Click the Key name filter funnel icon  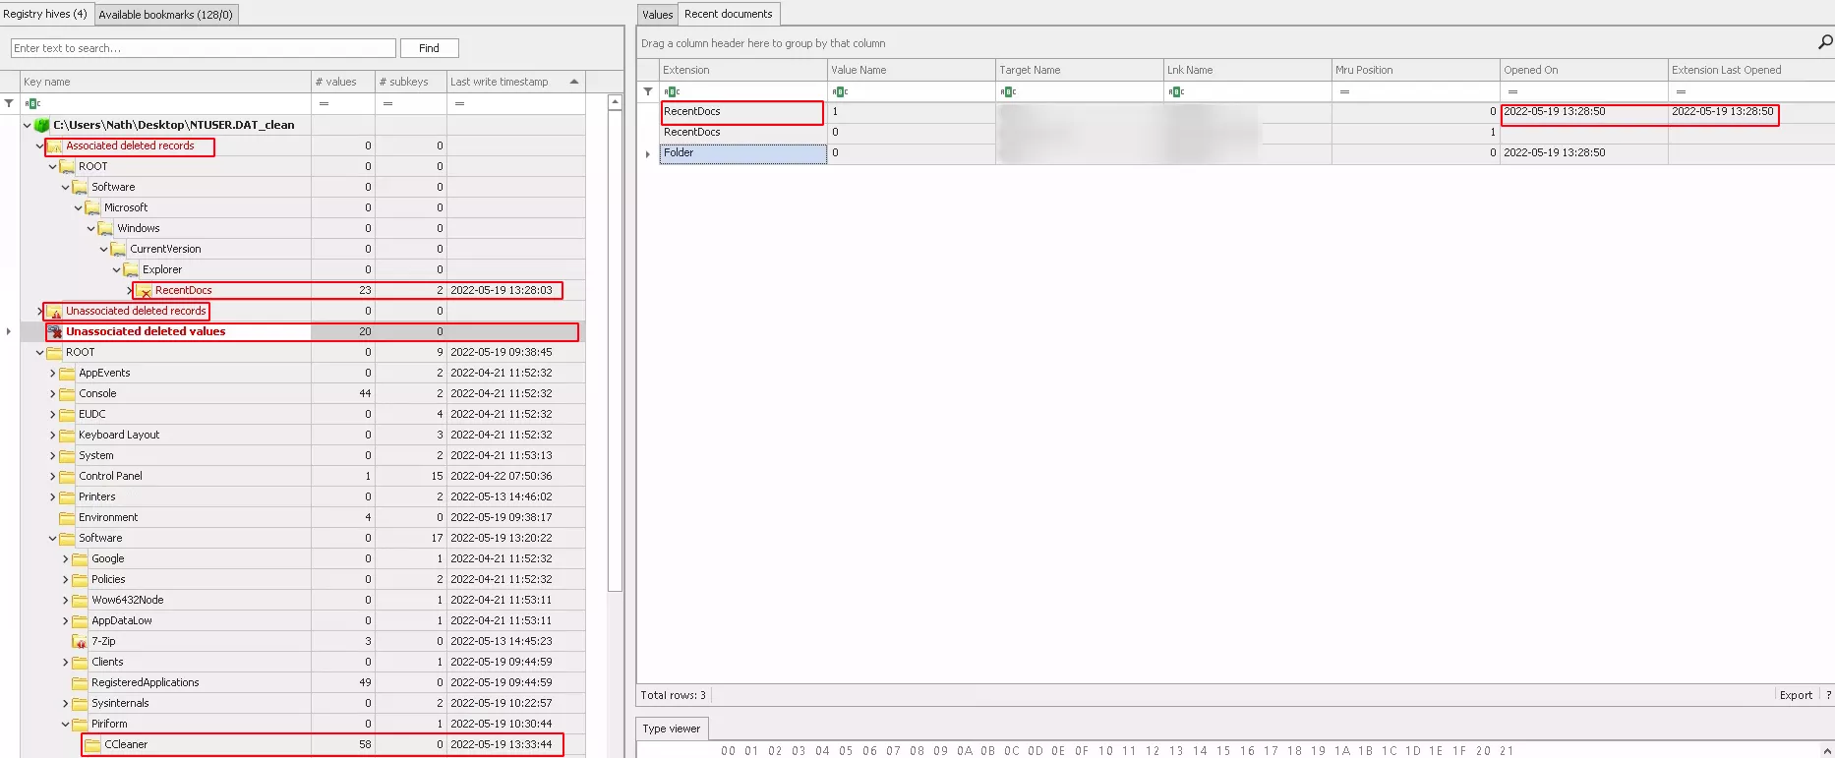[x=9, y=103]
